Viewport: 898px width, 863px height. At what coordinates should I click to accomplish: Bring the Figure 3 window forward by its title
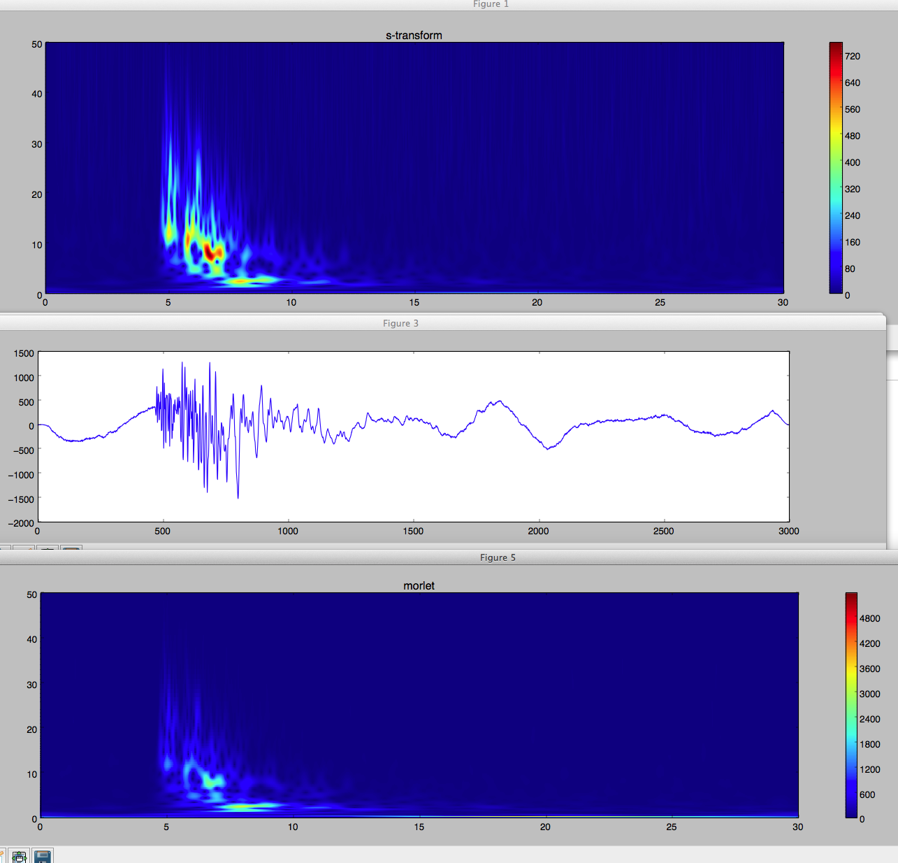click(400, 323)
